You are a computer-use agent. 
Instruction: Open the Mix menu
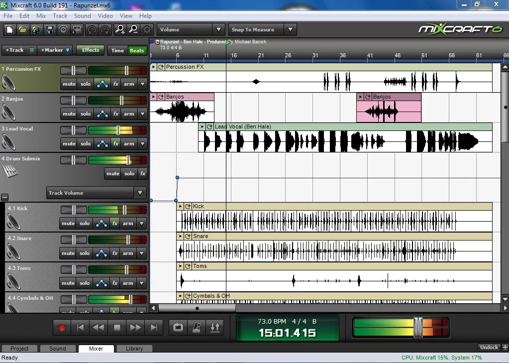tap(41, 15)
